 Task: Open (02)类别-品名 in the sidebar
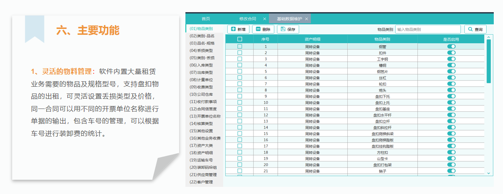tap(202, 36)
